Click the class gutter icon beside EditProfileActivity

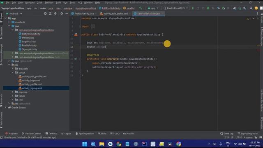(76, 35)
